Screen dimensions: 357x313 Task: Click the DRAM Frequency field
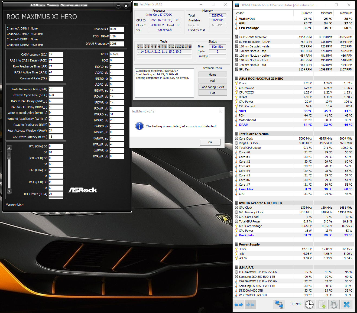click(x=117, y=44)
